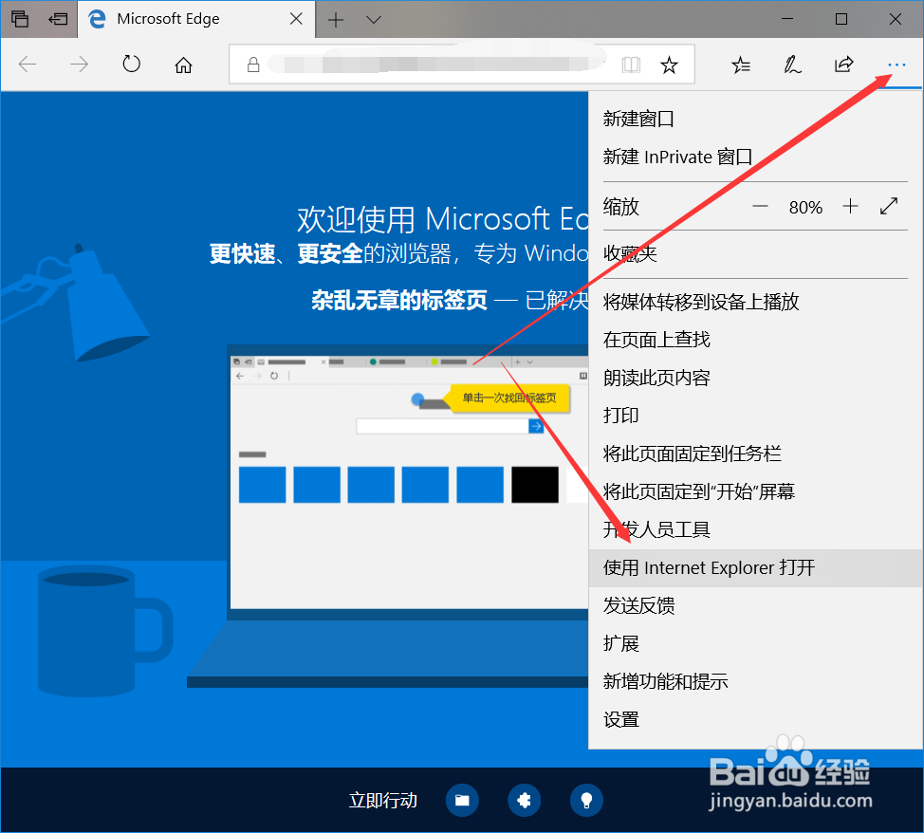924x833 pixels.
Task: Open 设置 at the menu bottom
Action: tap(755, 719)
